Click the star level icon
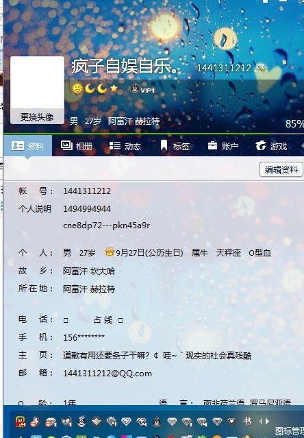Screen dimensions: 304x438 (x=114, y=88)
